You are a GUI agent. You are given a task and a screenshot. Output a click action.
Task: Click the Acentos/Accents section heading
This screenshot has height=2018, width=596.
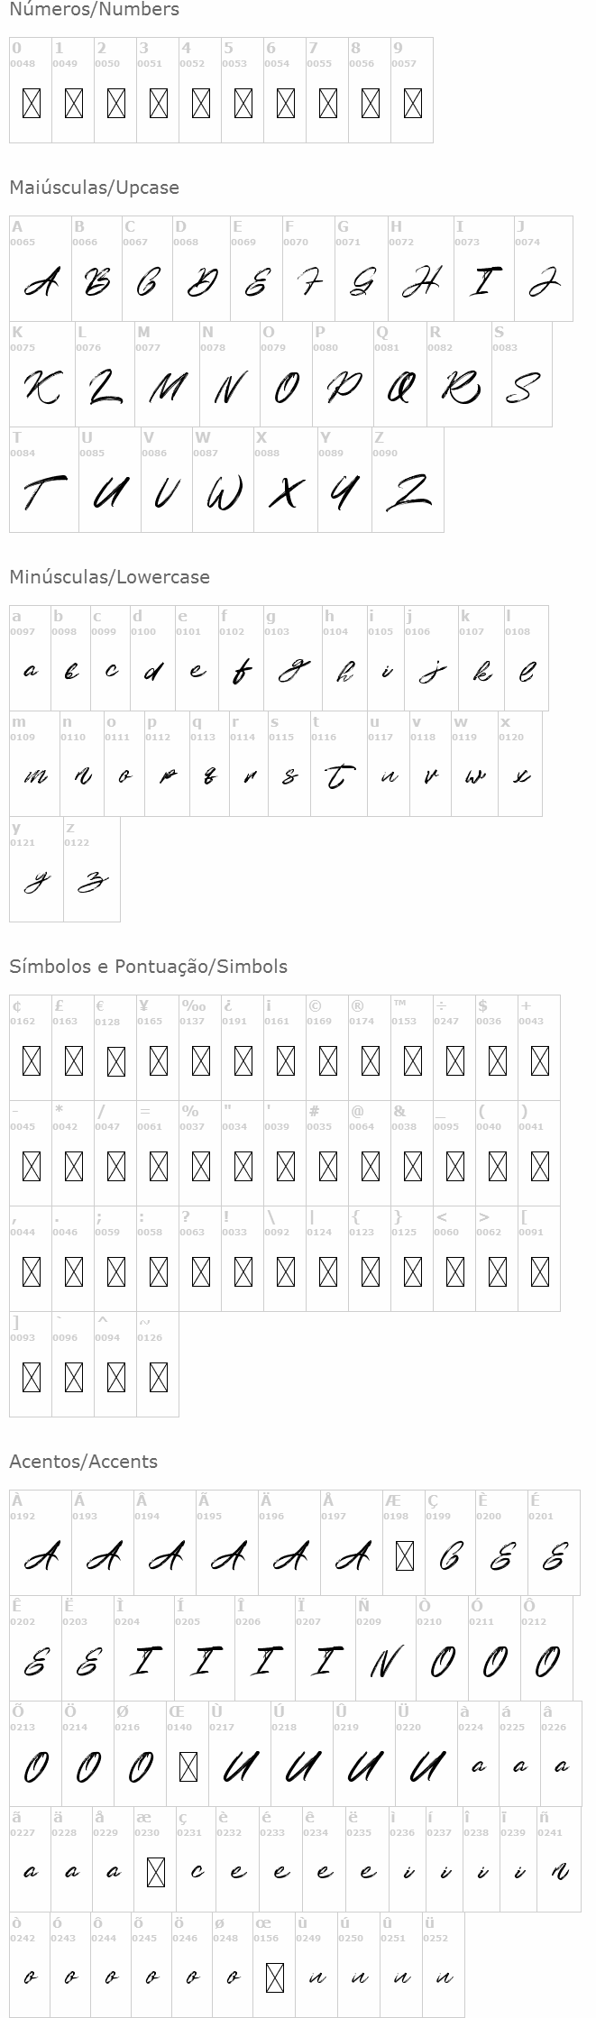(84, 1462)
